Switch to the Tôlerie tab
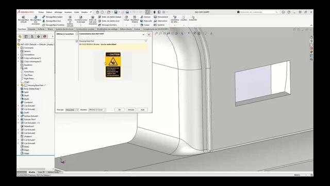Screen dimensions: 330x186 [x=50, y=29]
